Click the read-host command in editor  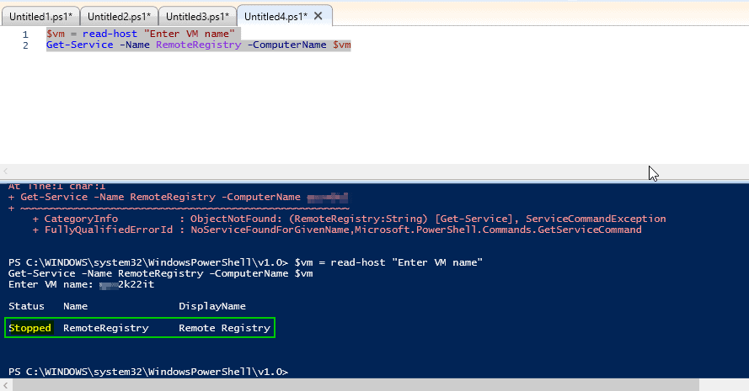pos(110,34)
